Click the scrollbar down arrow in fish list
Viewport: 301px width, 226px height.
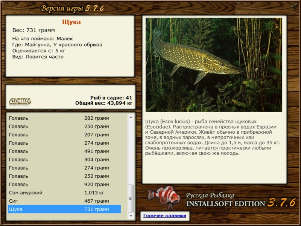[131, 216]
